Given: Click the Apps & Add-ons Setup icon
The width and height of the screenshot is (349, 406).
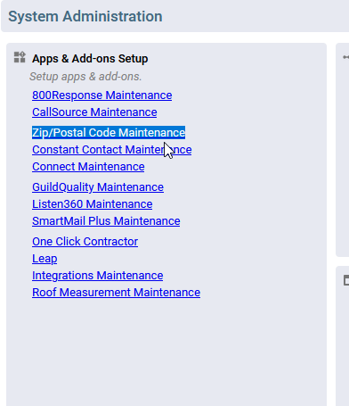Looking at the screenshot, I should click(20, 57).
